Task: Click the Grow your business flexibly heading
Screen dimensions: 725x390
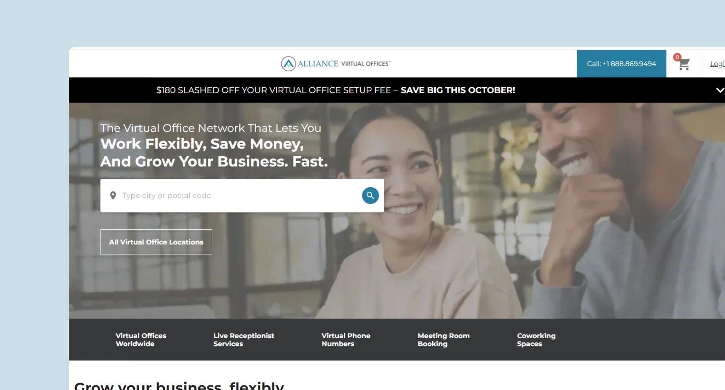Action: (179, 385)
